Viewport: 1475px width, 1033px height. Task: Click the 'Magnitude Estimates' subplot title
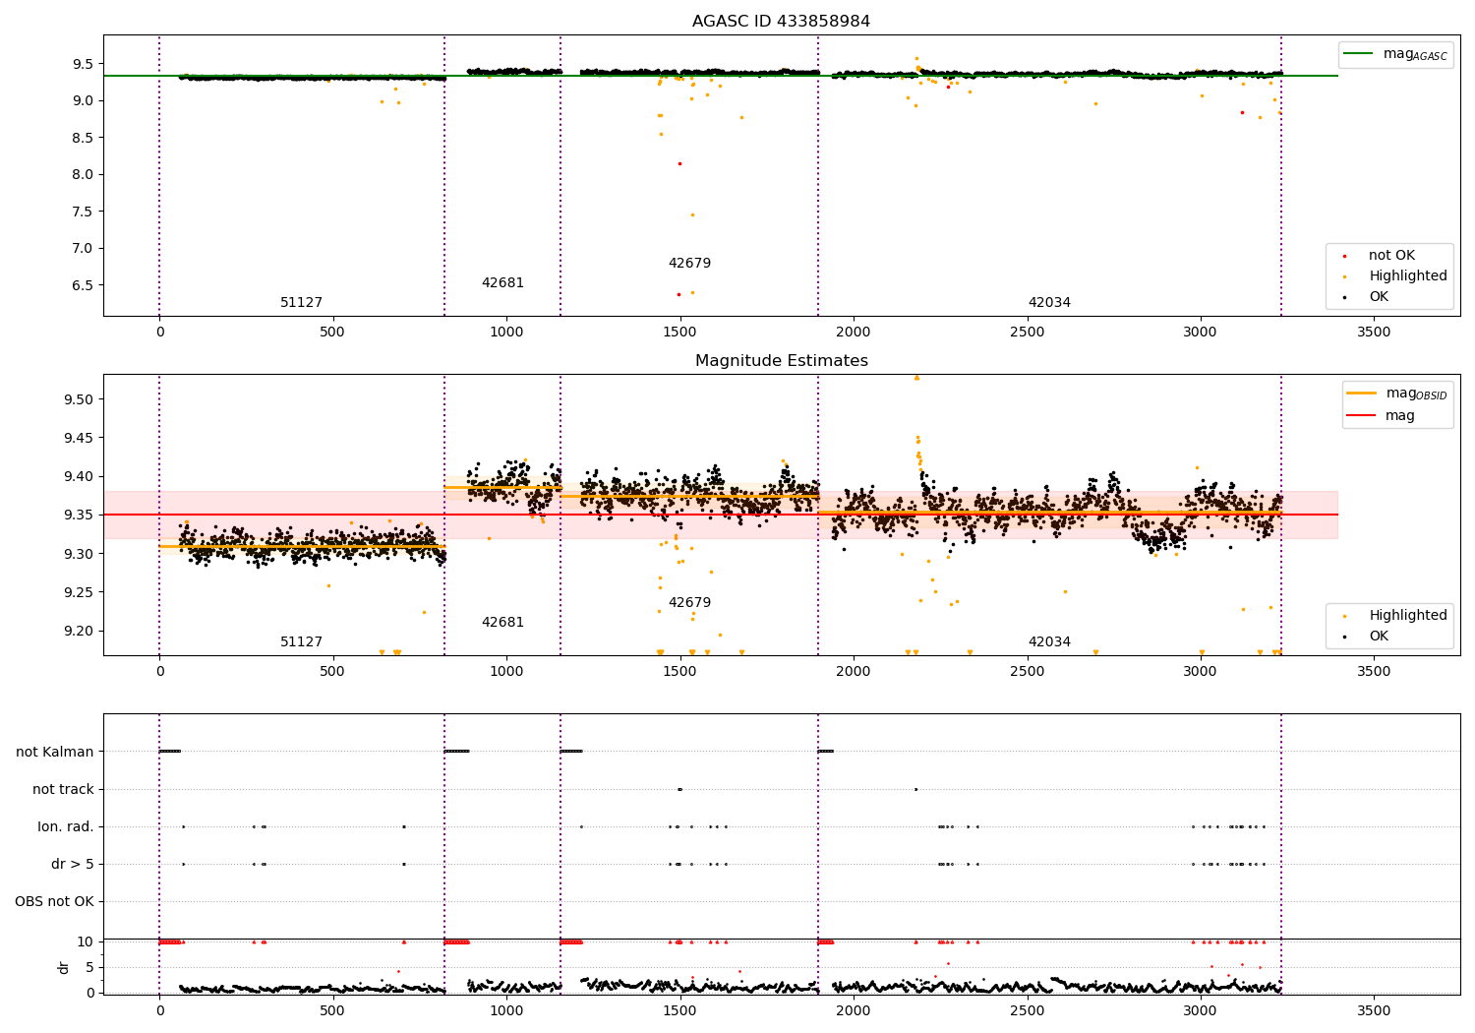click(782, 361)
